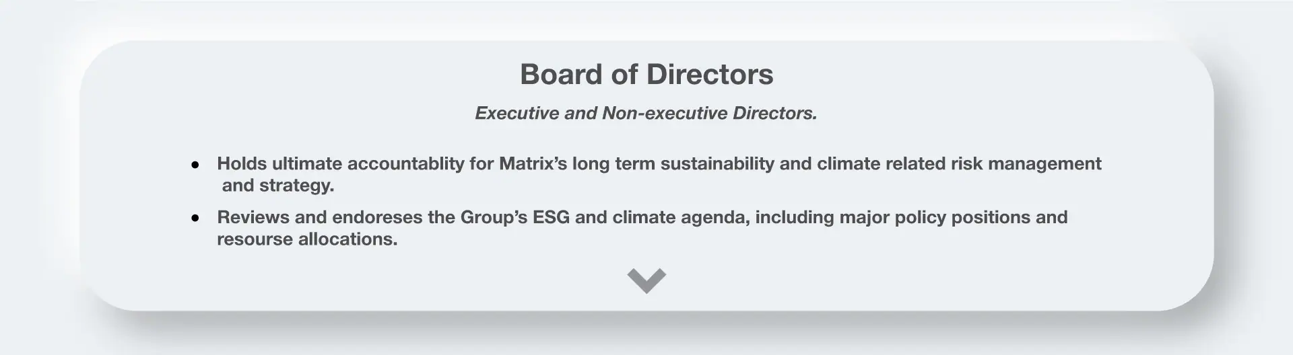Select the "Executive and Non-executive Directors." subtitle
This screenshot has height=355, width=1293.
tap(646, 113)
